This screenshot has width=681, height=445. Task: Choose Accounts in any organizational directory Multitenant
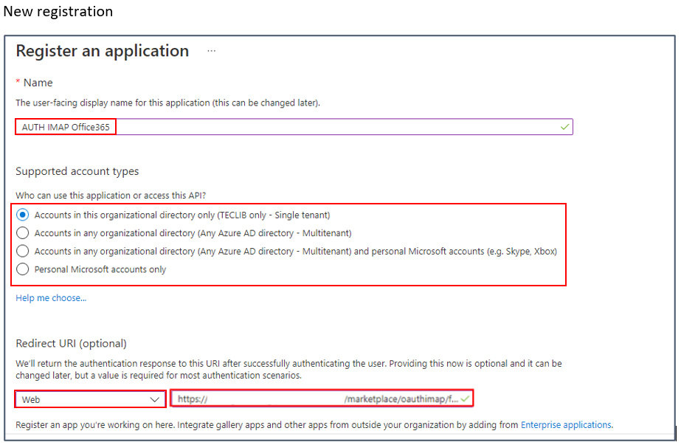point(23,232)
